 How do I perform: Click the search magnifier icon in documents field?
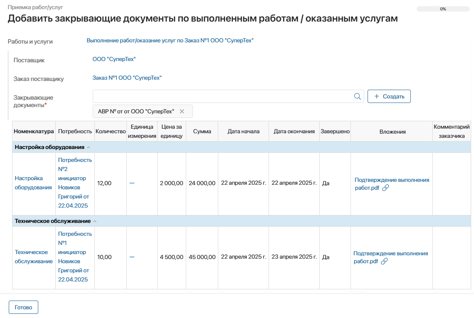tap(357, 96)
